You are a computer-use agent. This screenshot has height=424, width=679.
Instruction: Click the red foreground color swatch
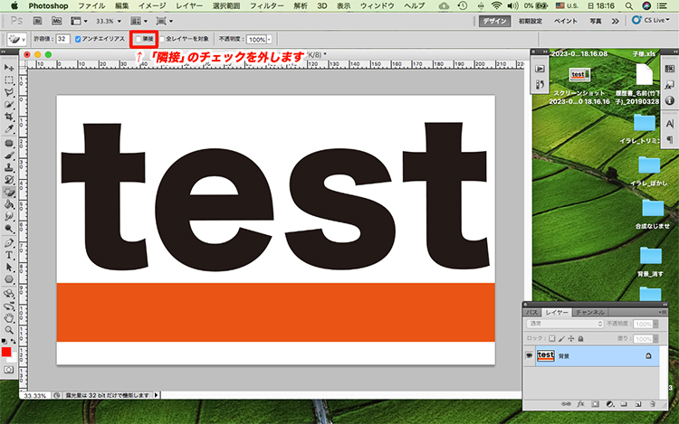pos(6,352)
